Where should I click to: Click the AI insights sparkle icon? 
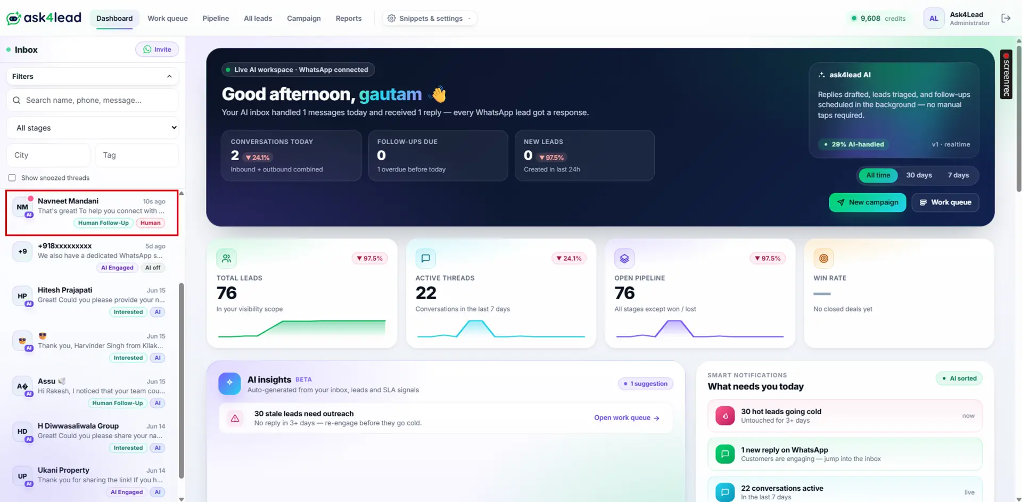pos(229,383)
